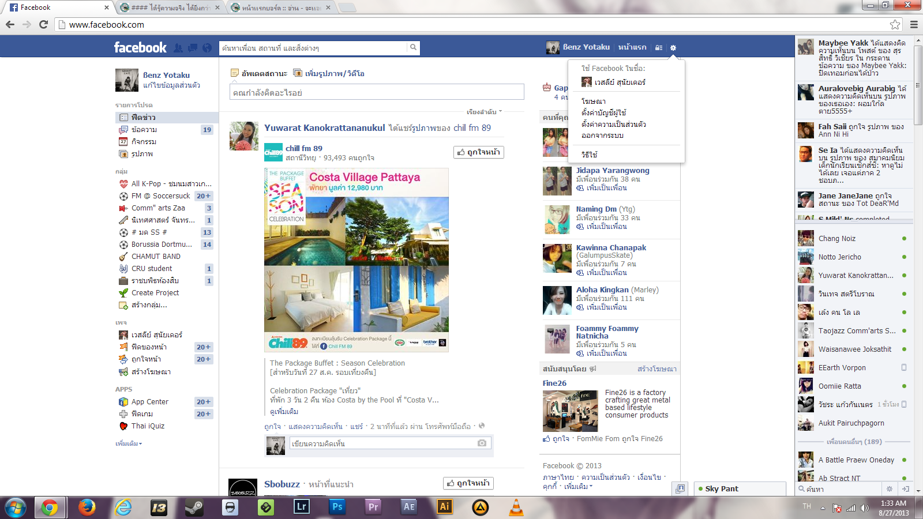The width and height of the screenshot is (923, 519).
Task: Add Naming Dm as friend
Action: 602,227
